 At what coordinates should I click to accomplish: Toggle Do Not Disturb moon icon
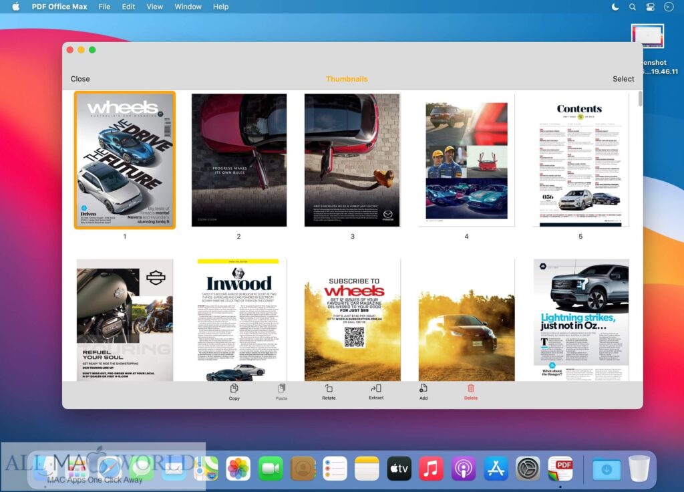(615, 7)
